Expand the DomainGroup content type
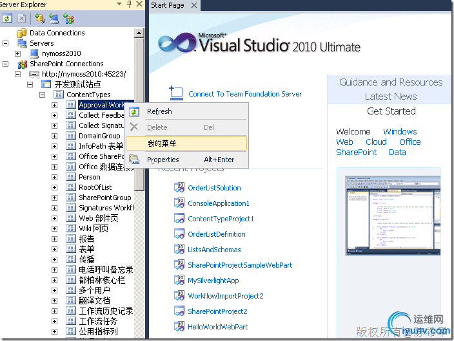The image size is (454, 341). (54, 136)
